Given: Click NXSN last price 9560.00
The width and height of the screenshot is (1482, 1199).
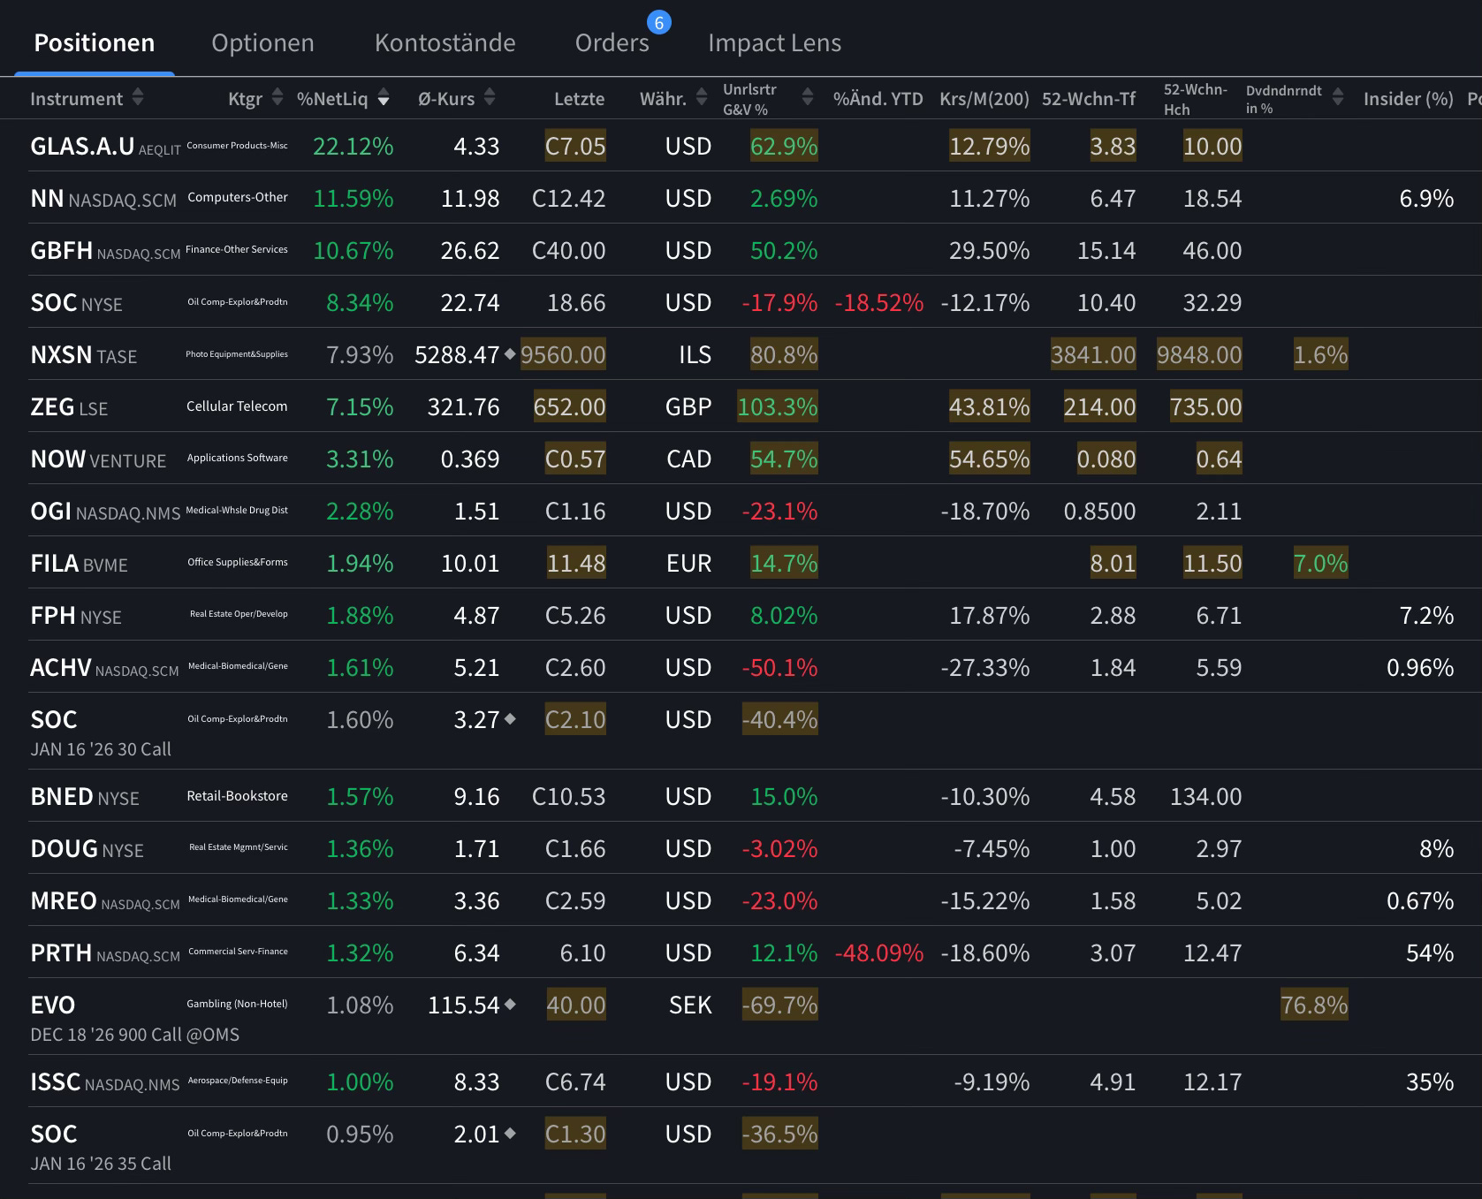Looking at the screenshot, I should click(x=564, y=354).
